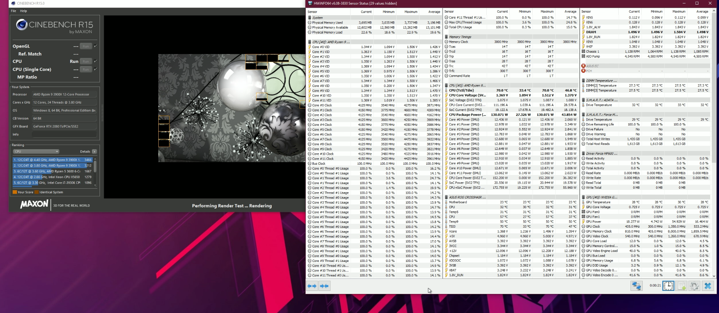Open the Ranking CPU dropdown in Cinebench
719x313 pixels.
click(36, 151)
